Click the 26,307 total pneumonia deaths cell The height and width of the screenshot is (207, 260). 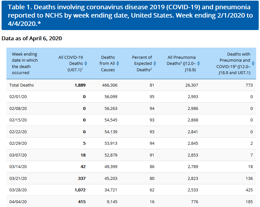(x=191, y=85)
